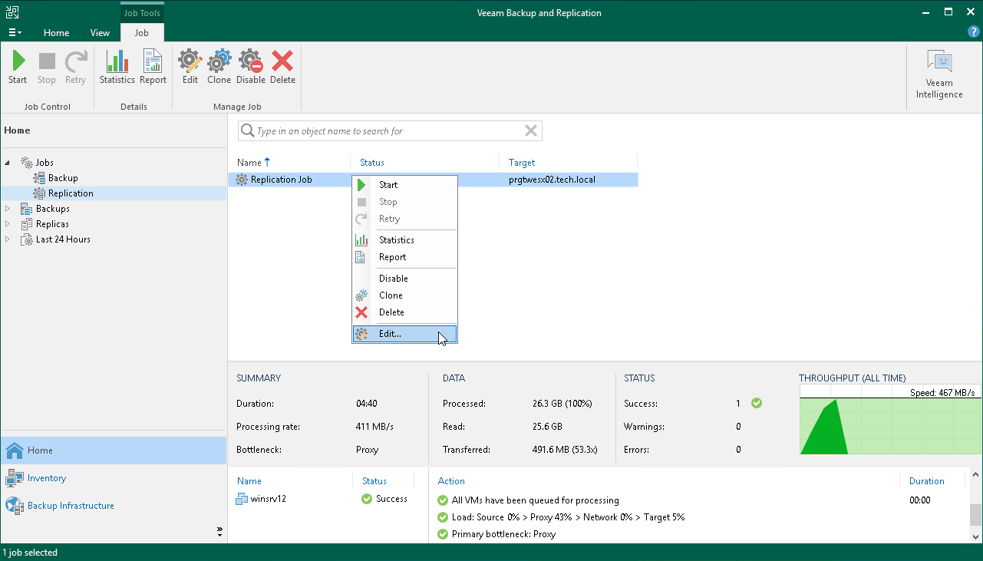Viewport: 983px width, 561px height.
Task: Select Last 24 Hours in the tree
Action: [63, 239]
